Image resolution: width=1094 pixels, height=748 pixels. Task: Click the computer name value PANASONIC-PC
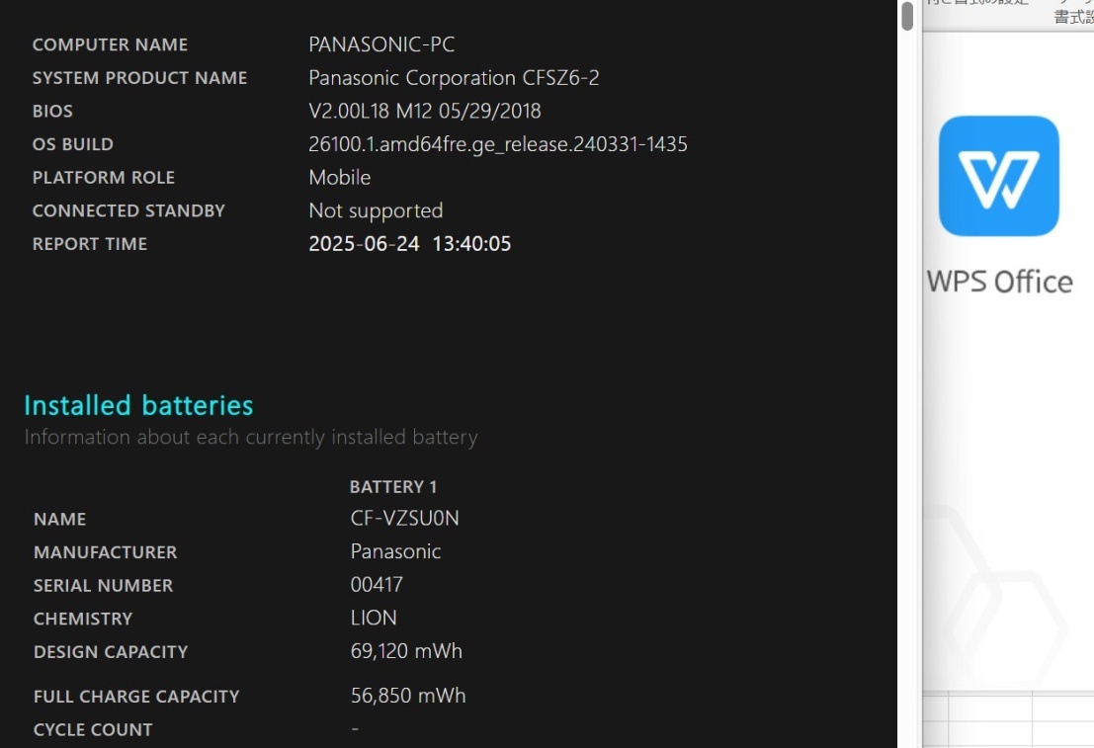(x=381, y=44)
